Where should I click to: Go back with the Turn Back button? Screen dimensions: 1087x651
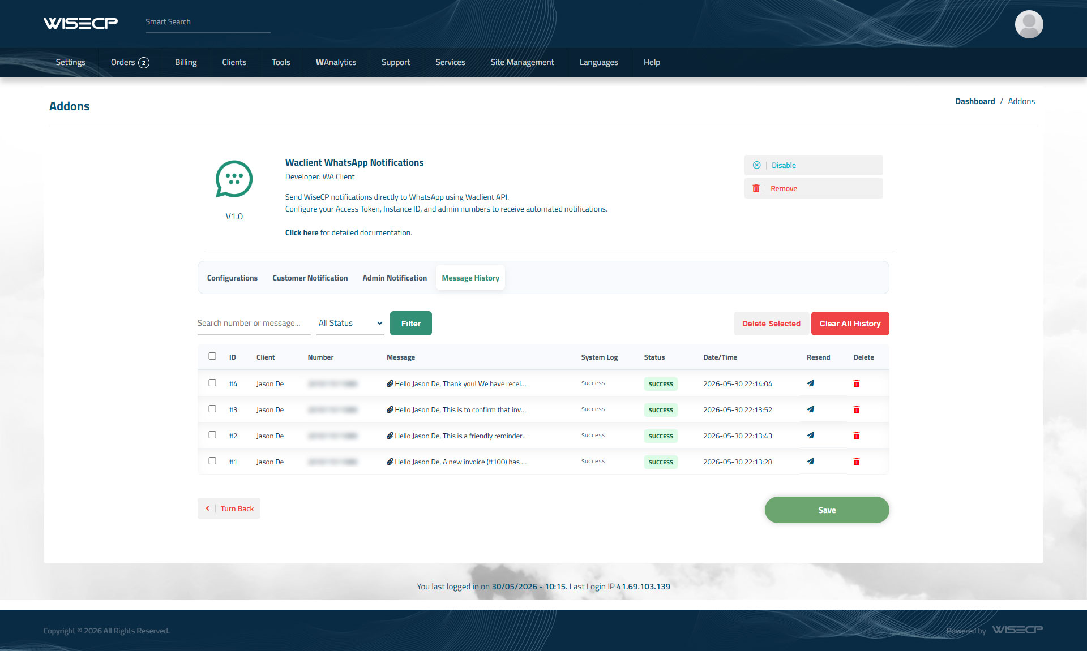[x=229, y=508]
